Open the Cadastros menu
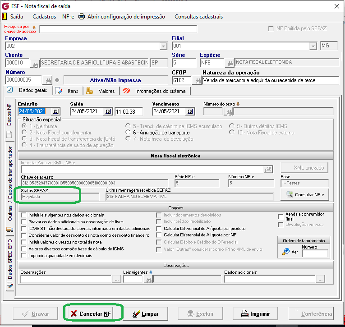 44,17
